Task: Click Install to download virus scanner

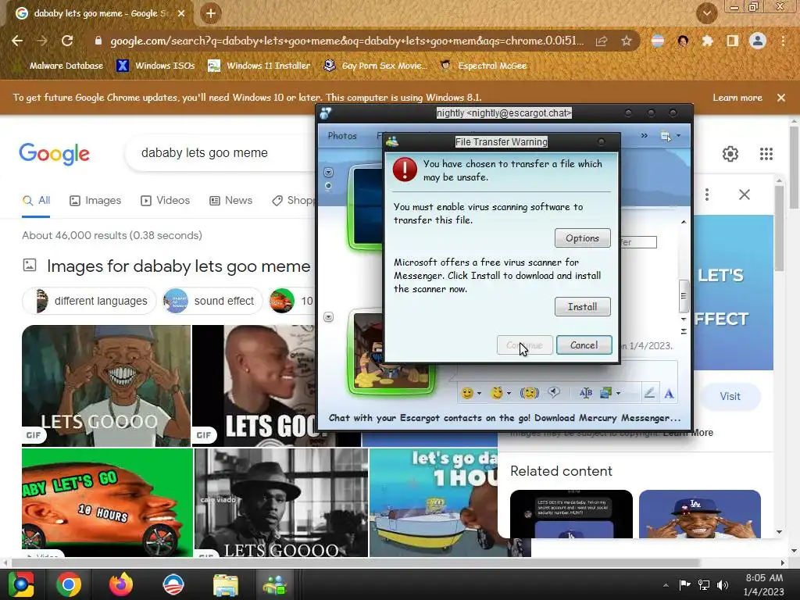Action: (x=582, y=306)
